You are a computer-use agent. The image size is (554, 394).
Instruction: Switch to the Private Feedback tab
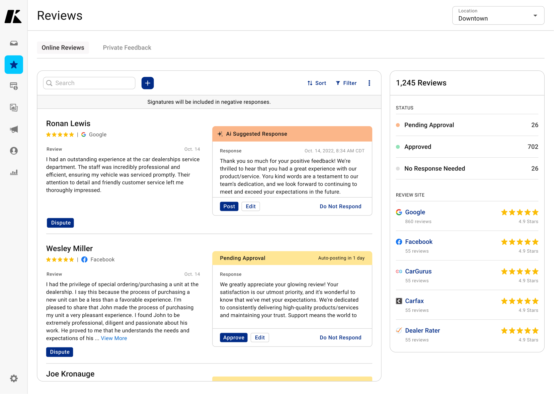(x=127, y=48)
